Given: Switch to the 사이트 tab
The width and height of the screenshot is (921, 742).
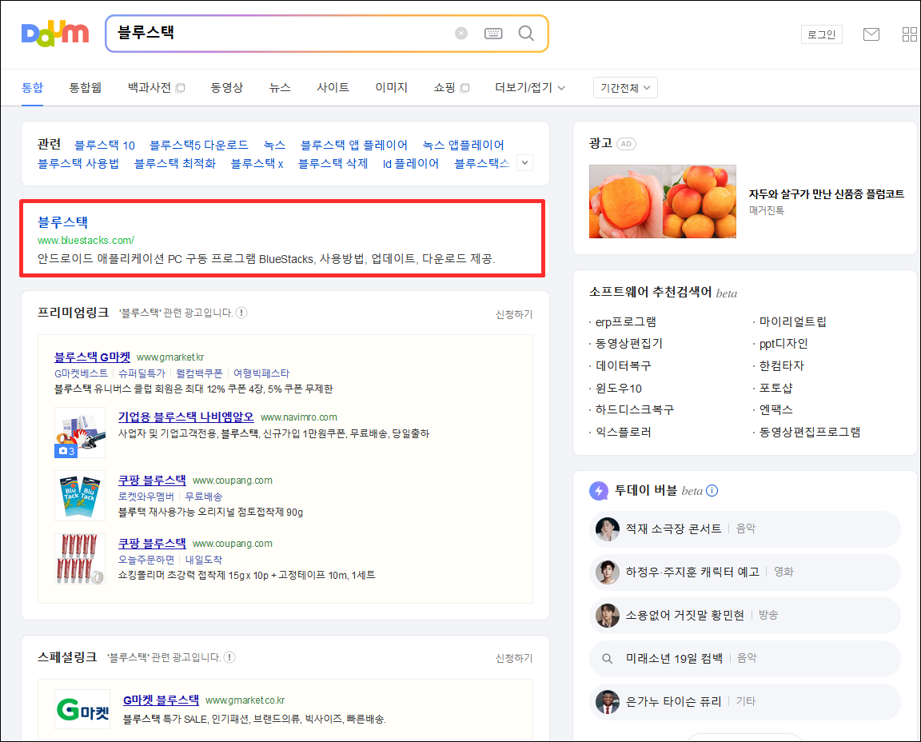Looking at the screenshot, I should [x=333, y=87].
